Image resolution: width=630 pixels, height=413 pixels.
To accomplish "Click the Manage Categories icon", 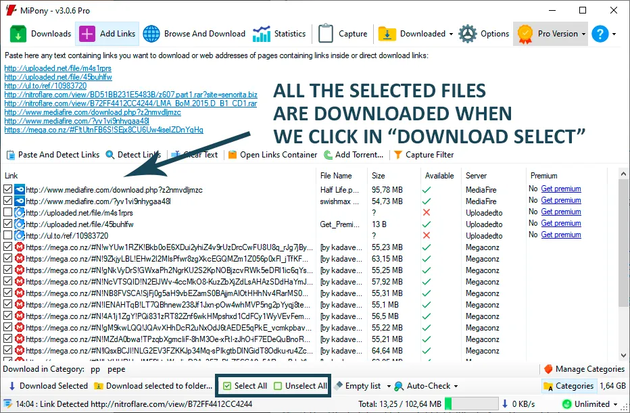I will 548,369.
